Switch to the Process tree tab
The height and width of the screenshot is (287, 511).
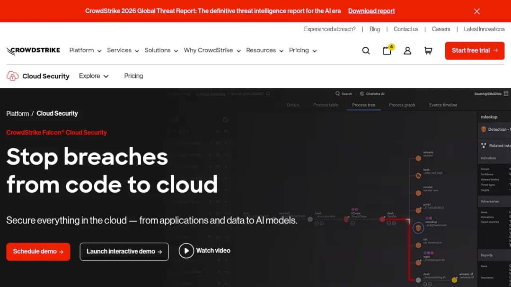point(363,105)
